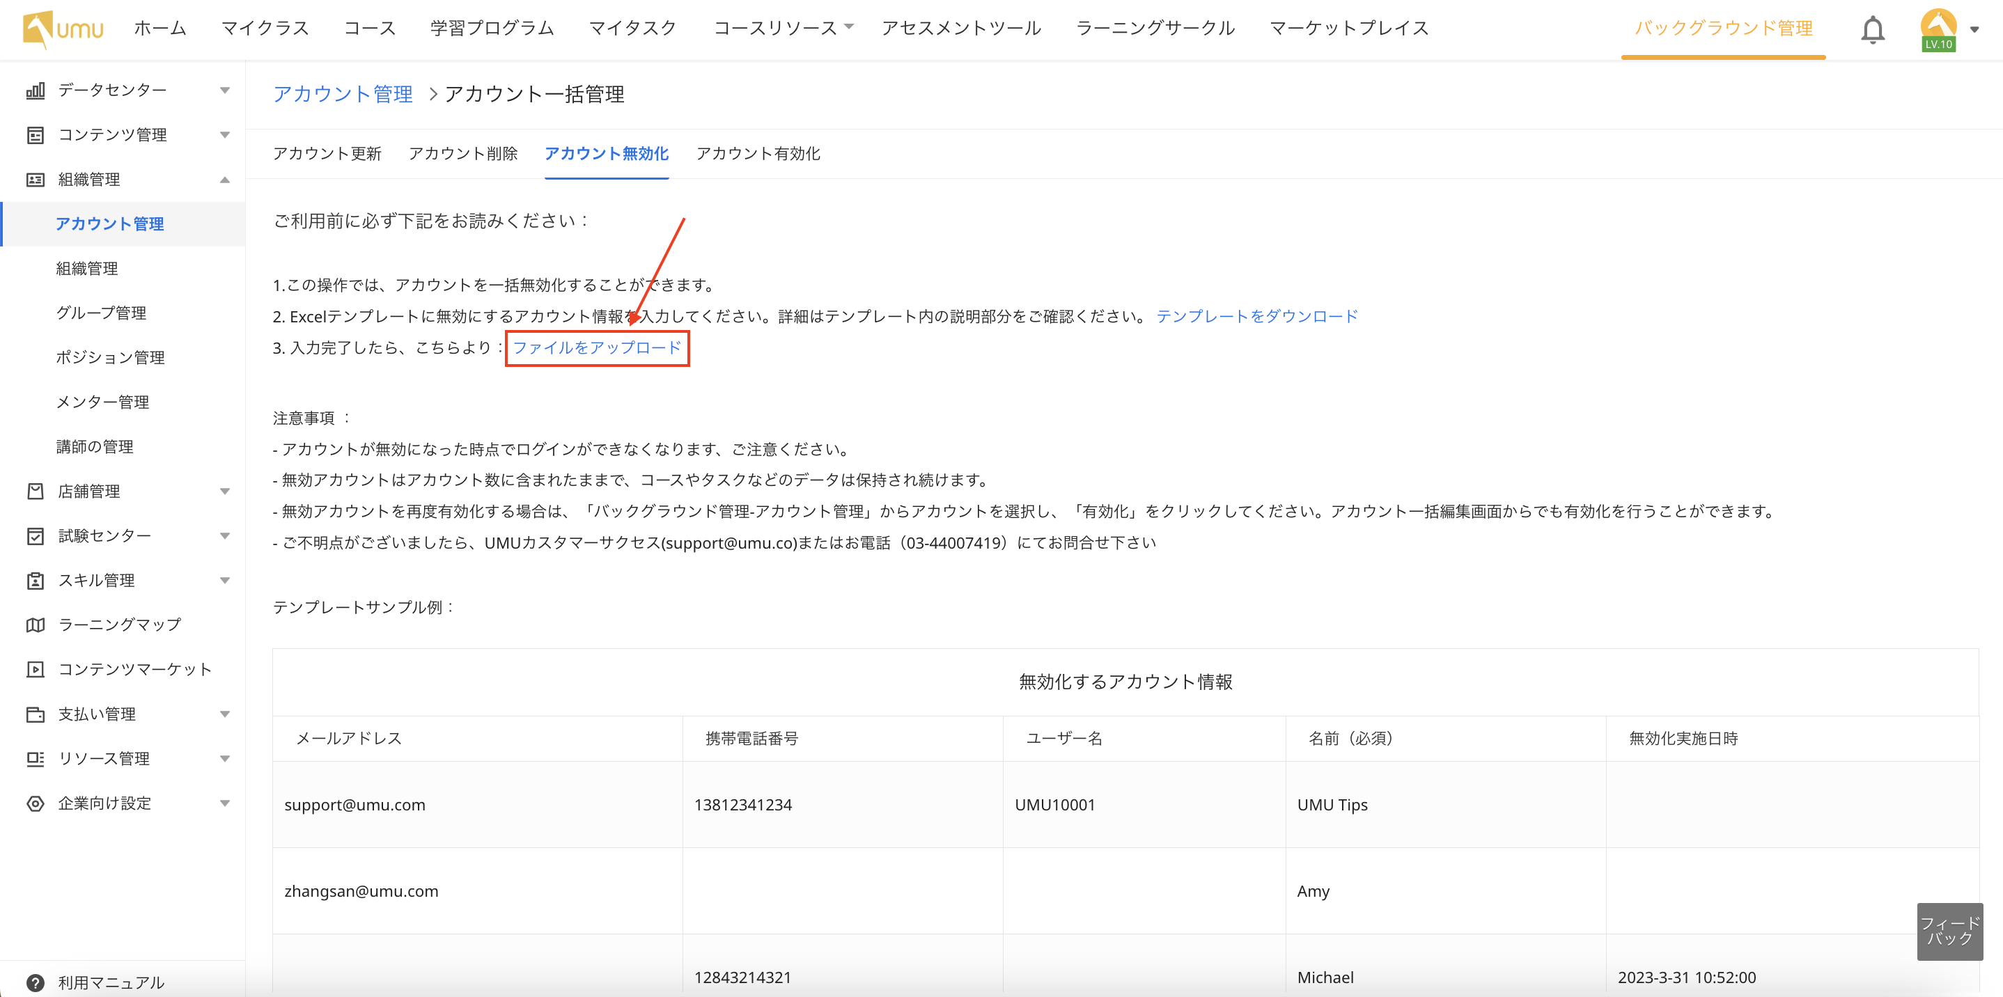Screen dimensions: 2003x997
Task: Click the 企業向け設定 gear icon
Action: (x=35, y=803)
